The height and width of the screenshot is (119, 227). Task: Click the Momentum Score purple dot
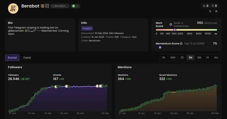pyautogui.click(x=160, y=47)
